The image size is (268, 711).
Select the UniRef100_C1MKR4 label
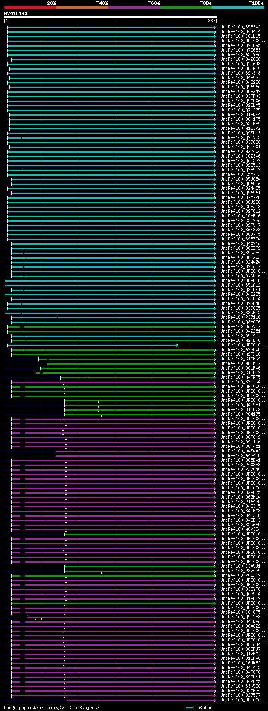pos(240,359)
